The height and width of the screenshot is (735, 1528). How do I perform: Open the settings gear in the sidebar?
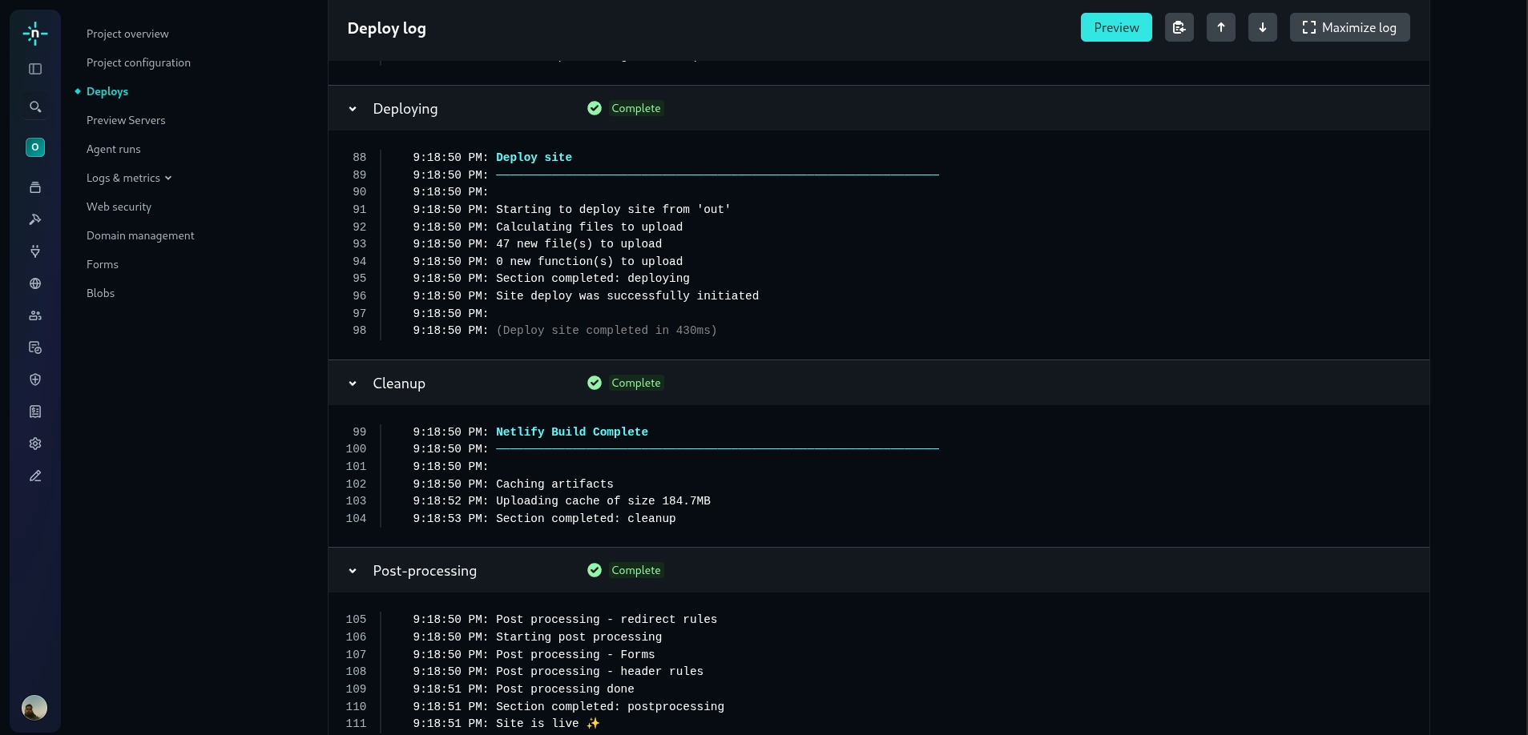[x=34, y=444]
